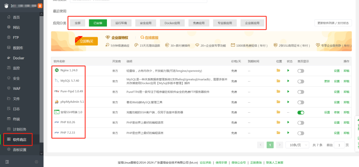
Task: Click 论坛求助 link in footer
Action: 205,163
